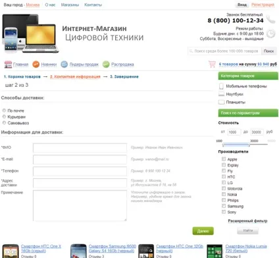This screenshot has width=279, height=258.
Task: Click the ФИО input field
Action: (x=80, y=147)
